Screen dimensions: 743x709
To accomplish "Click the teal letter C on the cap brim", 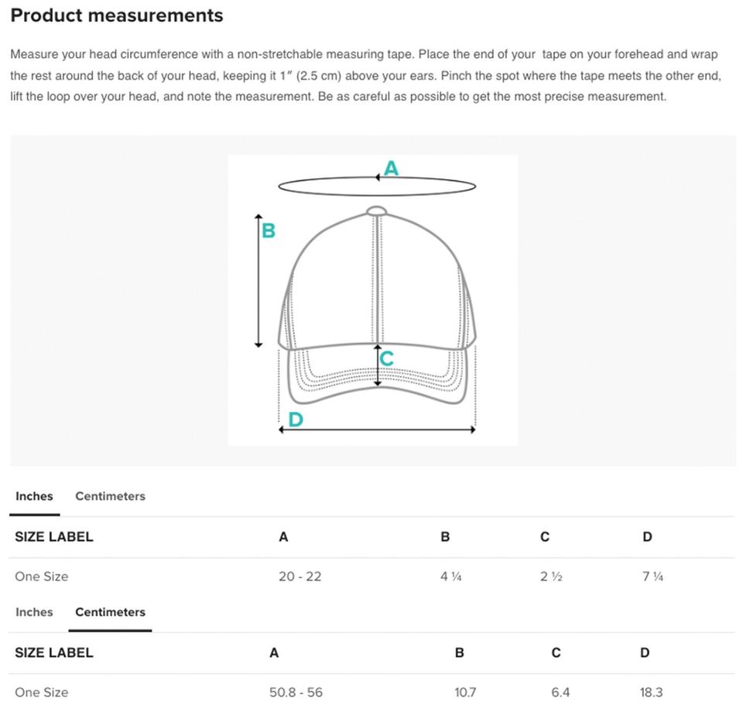I will click(x=388, y=358).
